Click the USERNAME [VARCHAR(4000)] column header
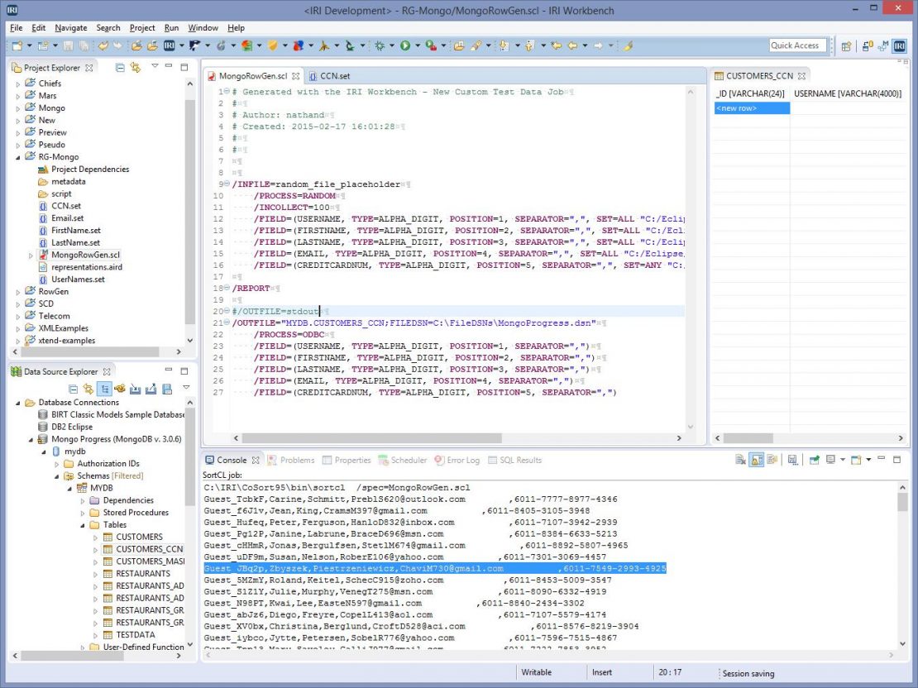Image resolution: width=918 pixels, height=688 pixels. (x=848, y=93)
